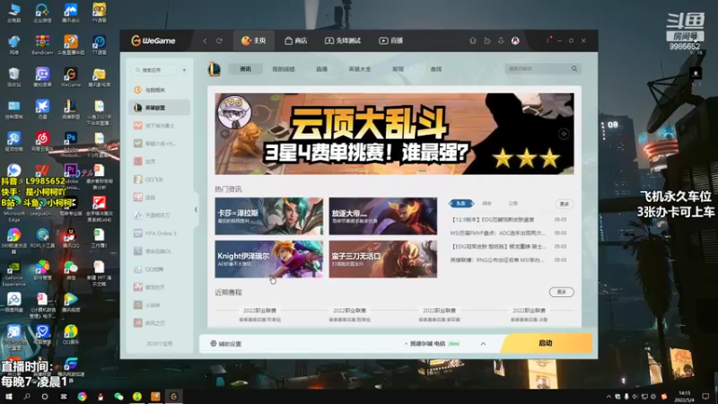
Task: Click the magnifier search icon
Action: [574, 69]
